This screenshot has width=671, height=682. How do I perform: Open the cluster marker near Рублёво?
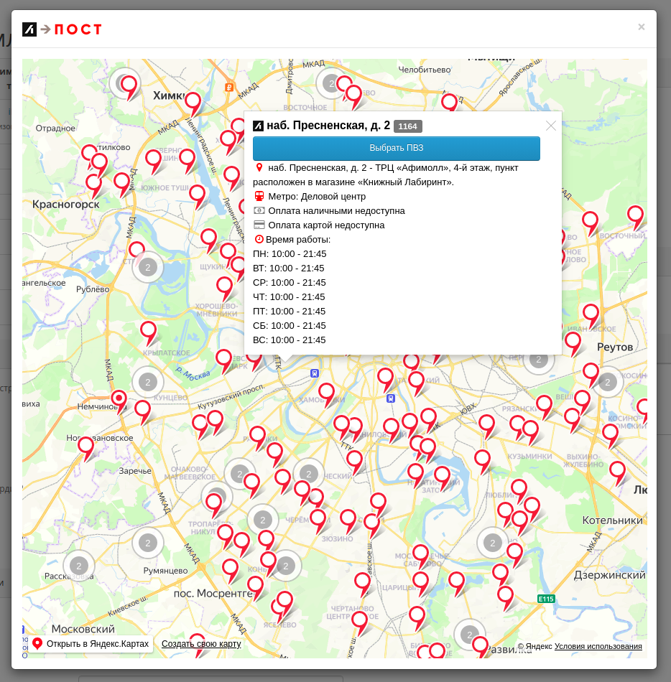[148, 267]
